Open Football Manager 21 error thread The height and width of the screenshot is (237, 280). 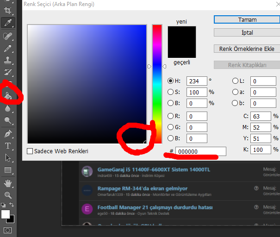(x=155, y=207)
